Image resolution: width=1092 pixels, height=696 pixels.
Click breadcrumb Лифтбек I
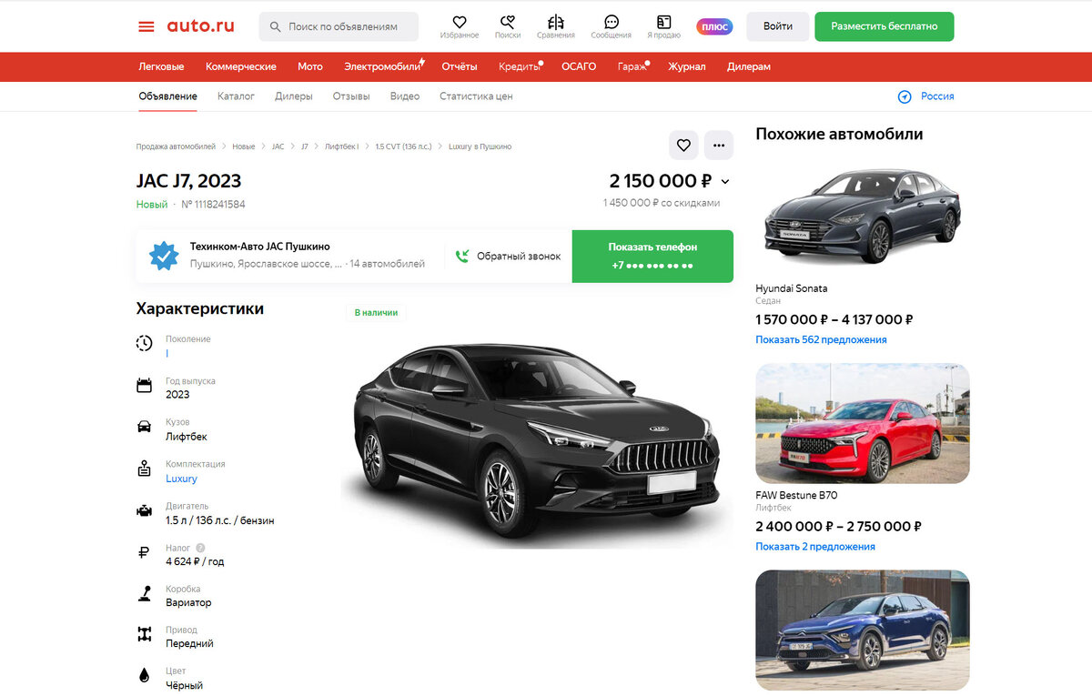pyautogui.click(x=342, y=146)
